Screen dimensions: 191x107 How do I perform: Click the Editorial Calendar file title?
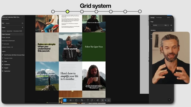[x=11, y=17]
